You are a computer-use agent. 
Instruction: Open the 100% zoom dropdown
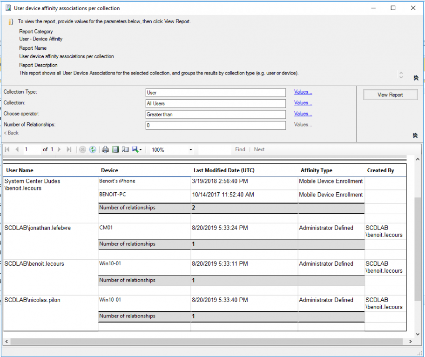pos(191,150)
